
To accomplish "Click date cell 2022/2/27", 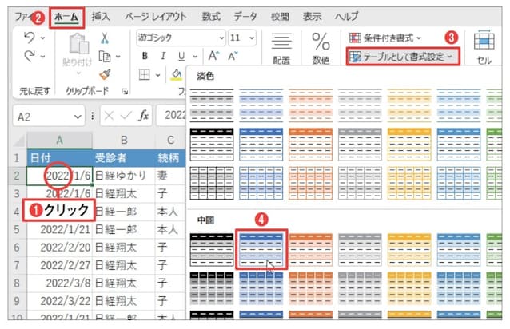I will [59, 265].
